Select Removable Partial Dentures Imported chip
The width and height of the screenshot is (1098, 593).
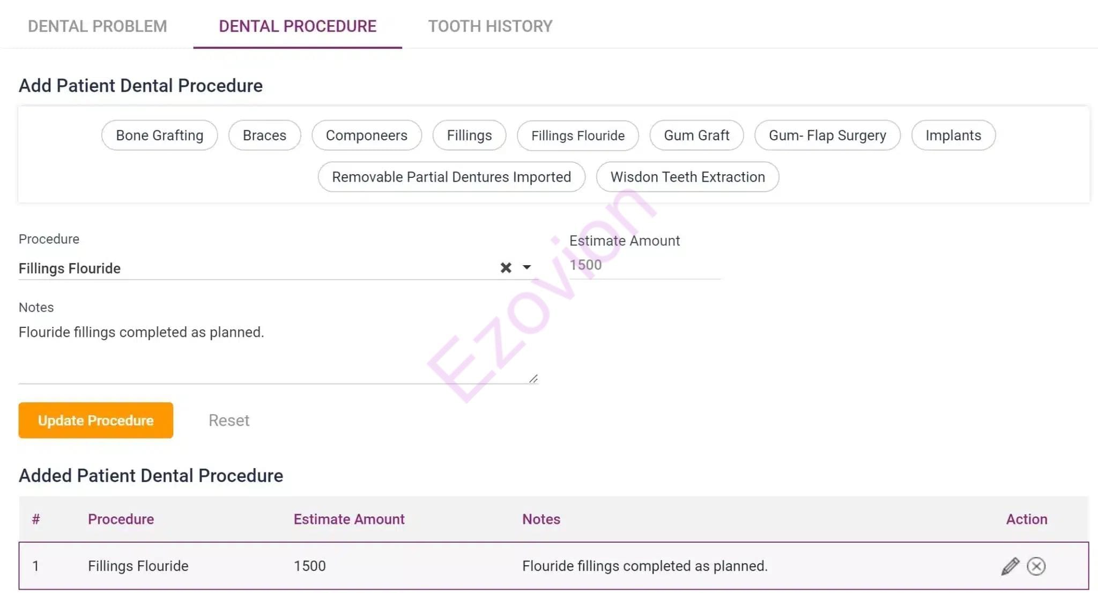coord(451,177)
